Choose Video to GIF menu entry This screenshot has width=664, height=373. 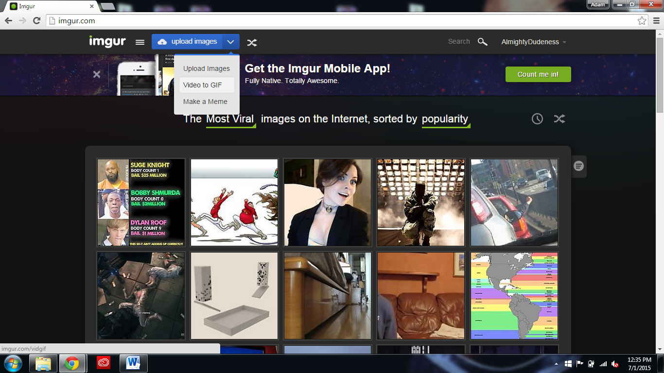[207, 85]
